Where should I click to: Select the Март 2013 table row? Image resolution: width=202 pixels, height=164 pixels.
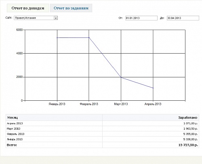pos(102,129)
